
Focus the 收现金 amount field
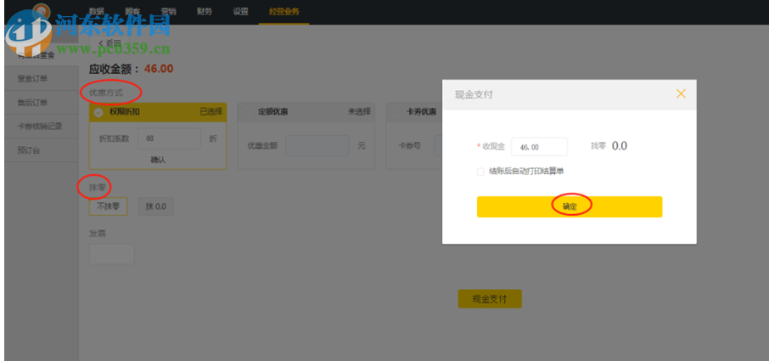(x=539, y=147)
